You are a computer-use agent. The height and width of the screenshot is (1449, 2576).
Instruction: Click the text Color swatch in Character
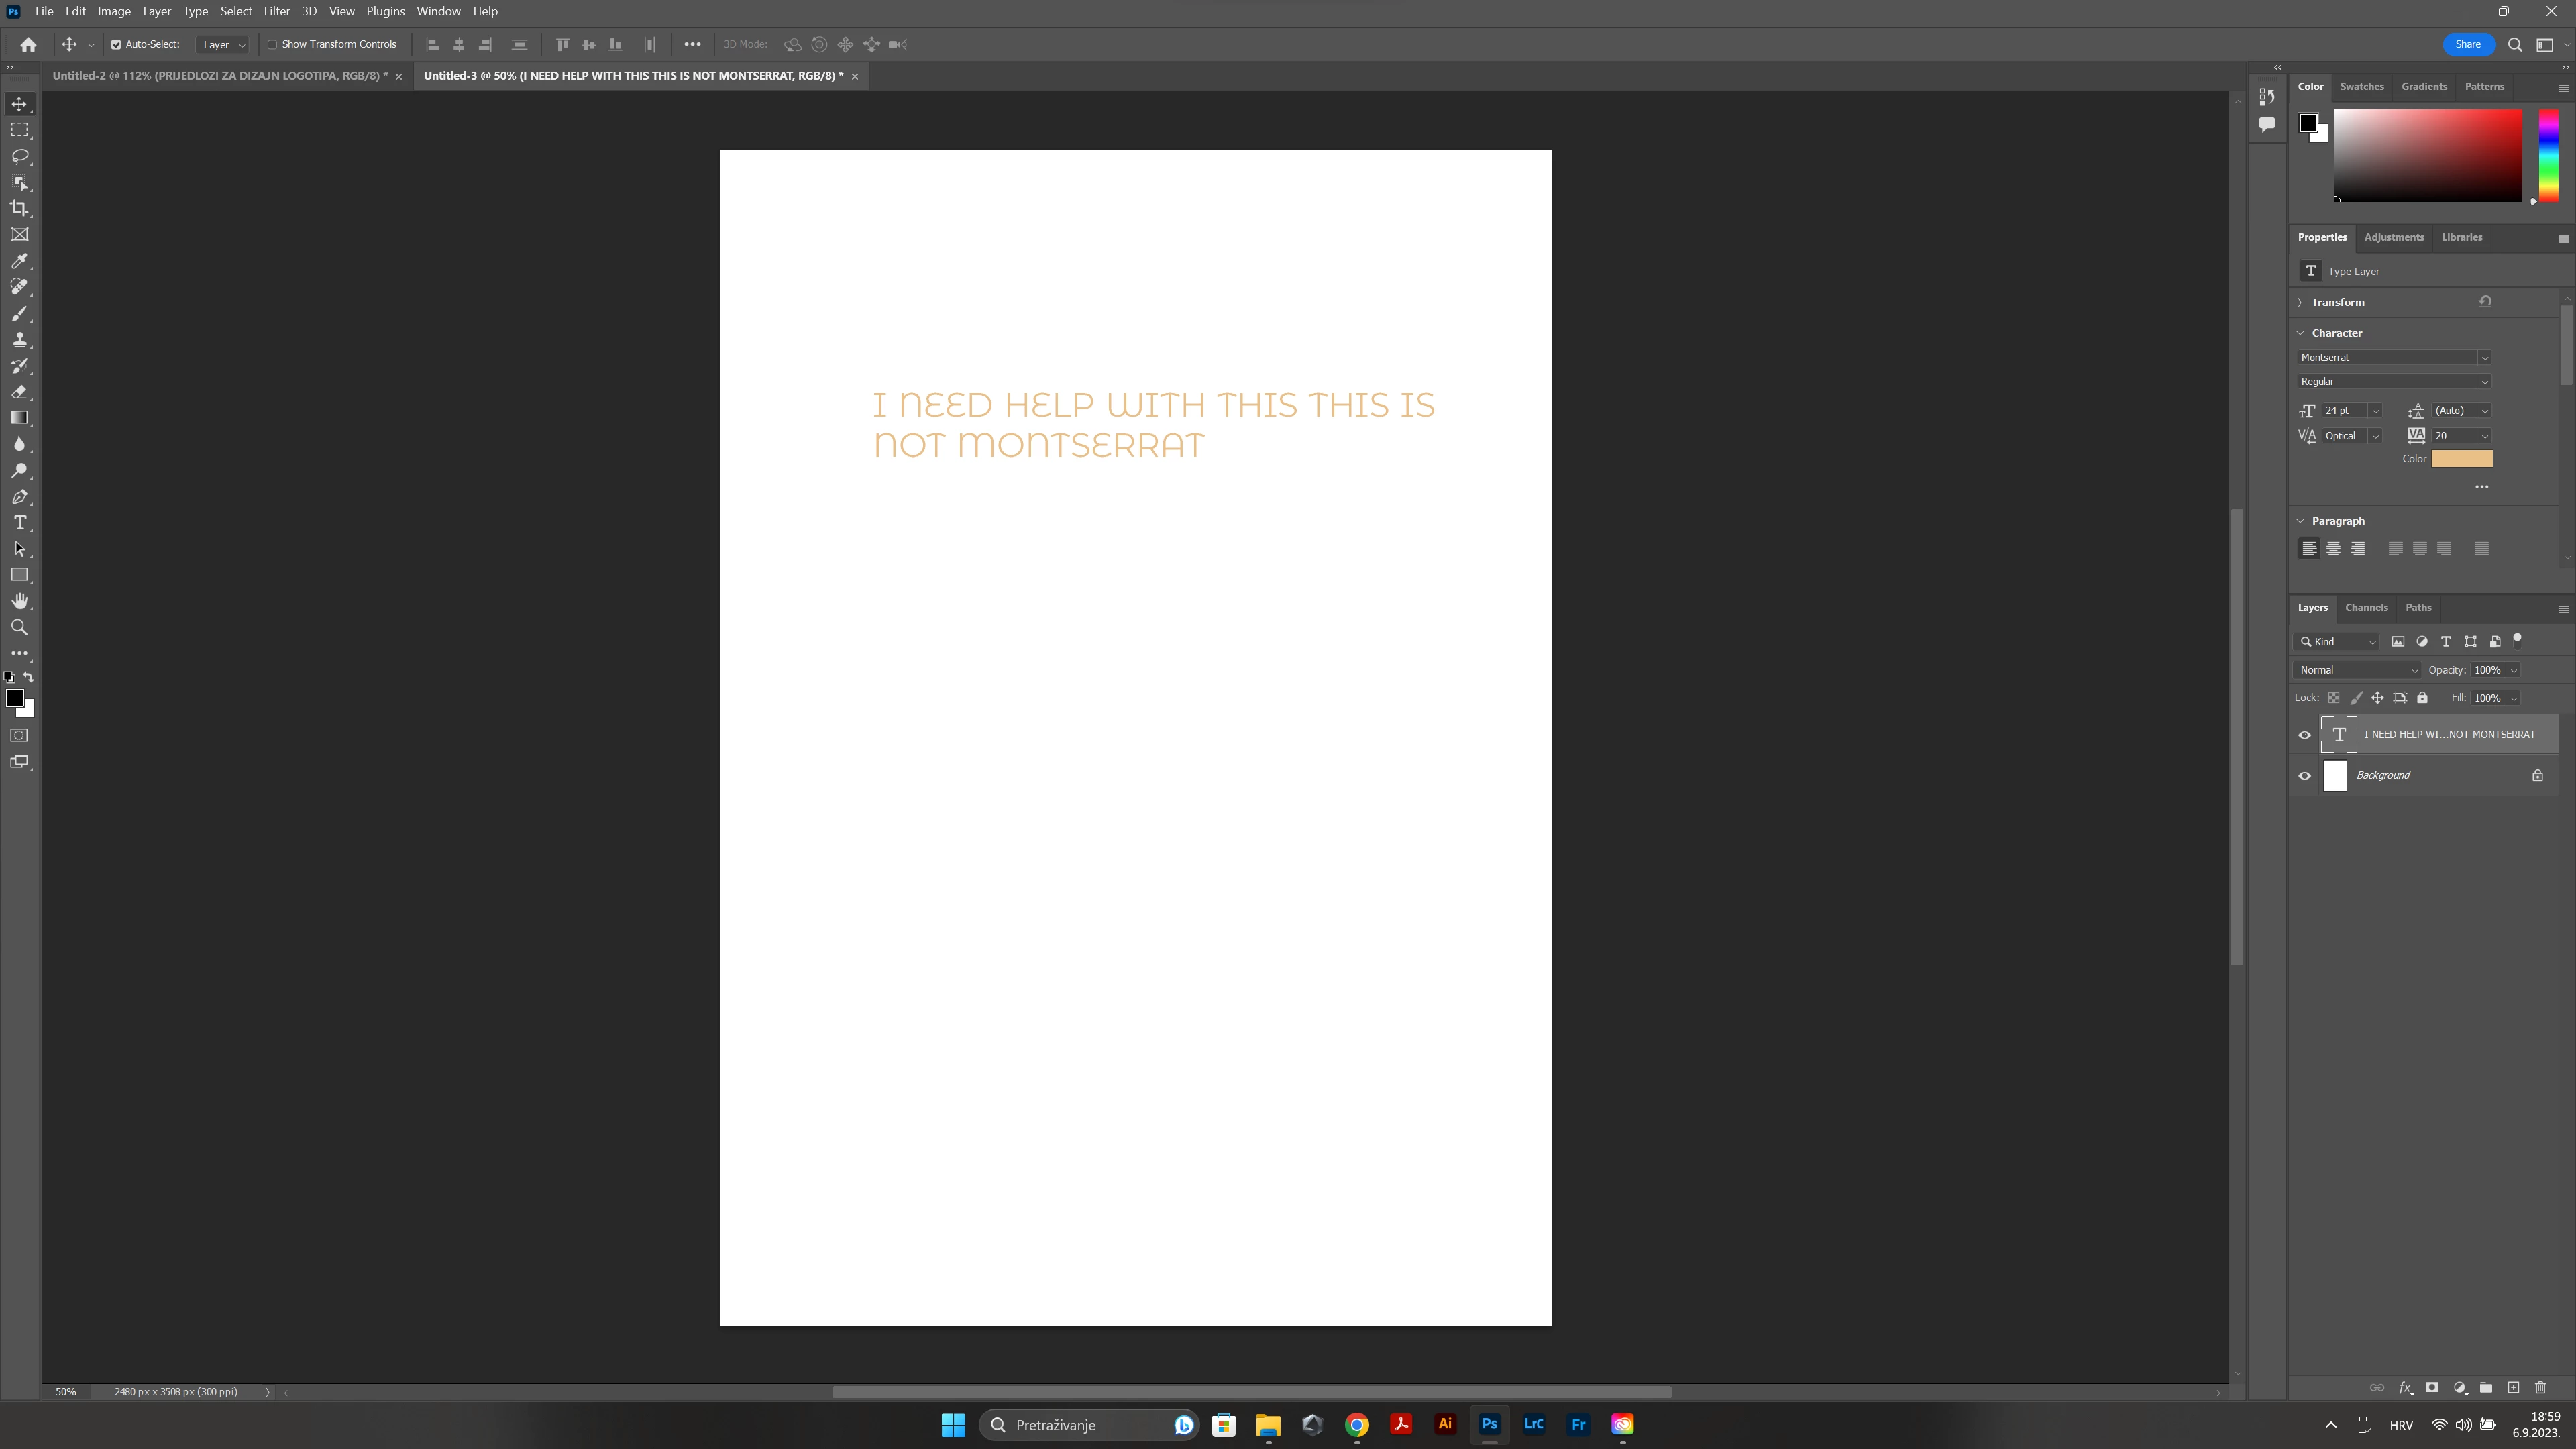point(2461,458)
